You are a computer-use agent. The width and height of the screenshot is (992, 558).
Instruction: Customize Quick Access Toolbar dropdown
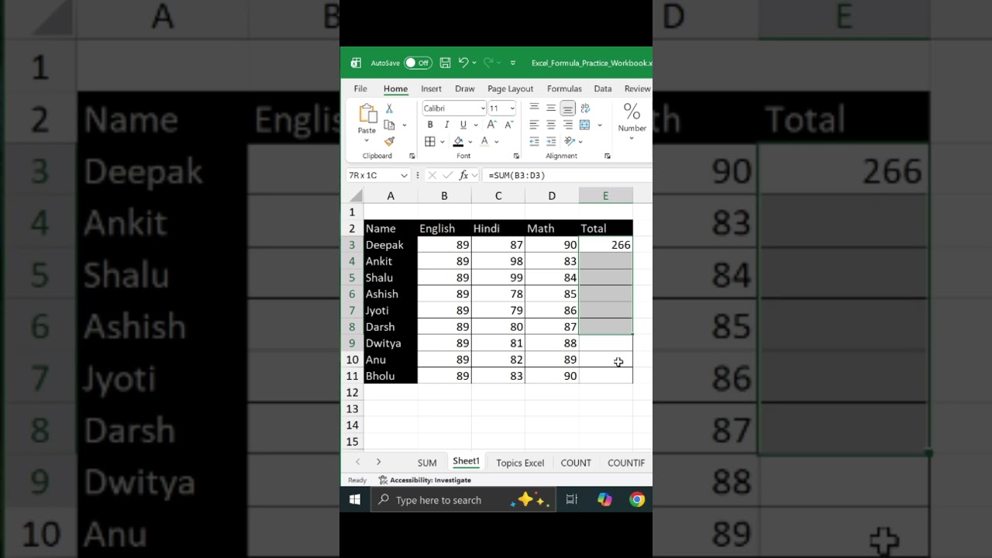(x=513, y=63)
